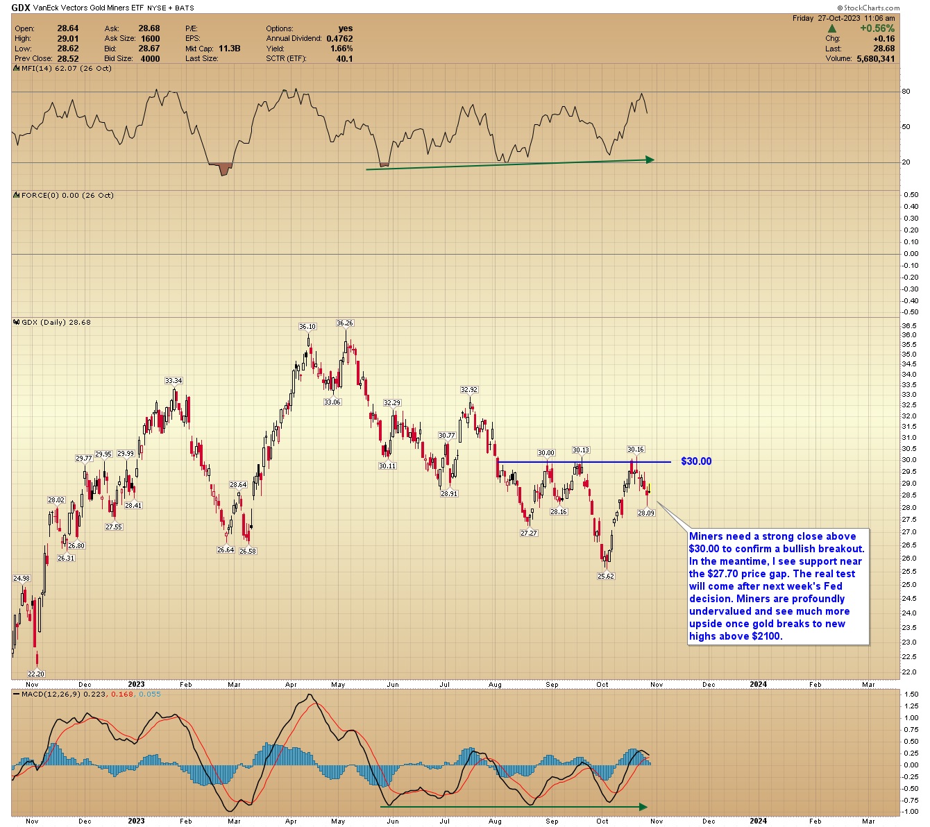Click the 36.26 May peak price label

pos(345,323)
